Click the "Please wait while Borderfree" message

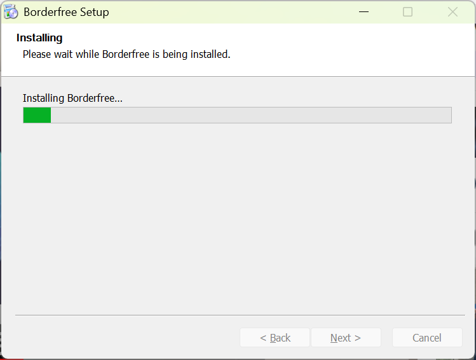pyautogui.click(x=126, y=55)
